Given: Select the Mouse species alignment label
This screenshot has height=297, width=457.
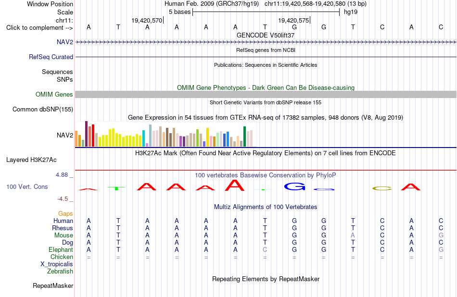Looking at the screenshot, I should click(x=63, y=235).
